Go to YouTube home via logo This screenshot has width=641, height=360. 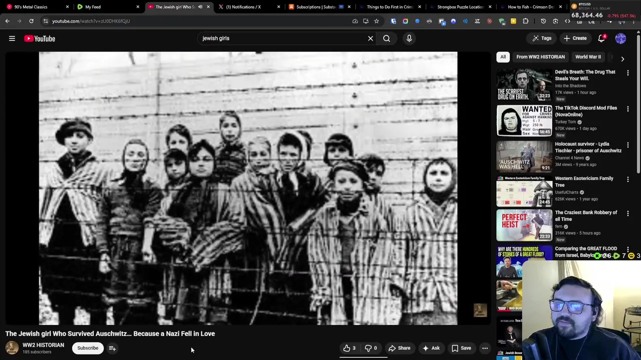pyautogui.click(x=40, y=38)
